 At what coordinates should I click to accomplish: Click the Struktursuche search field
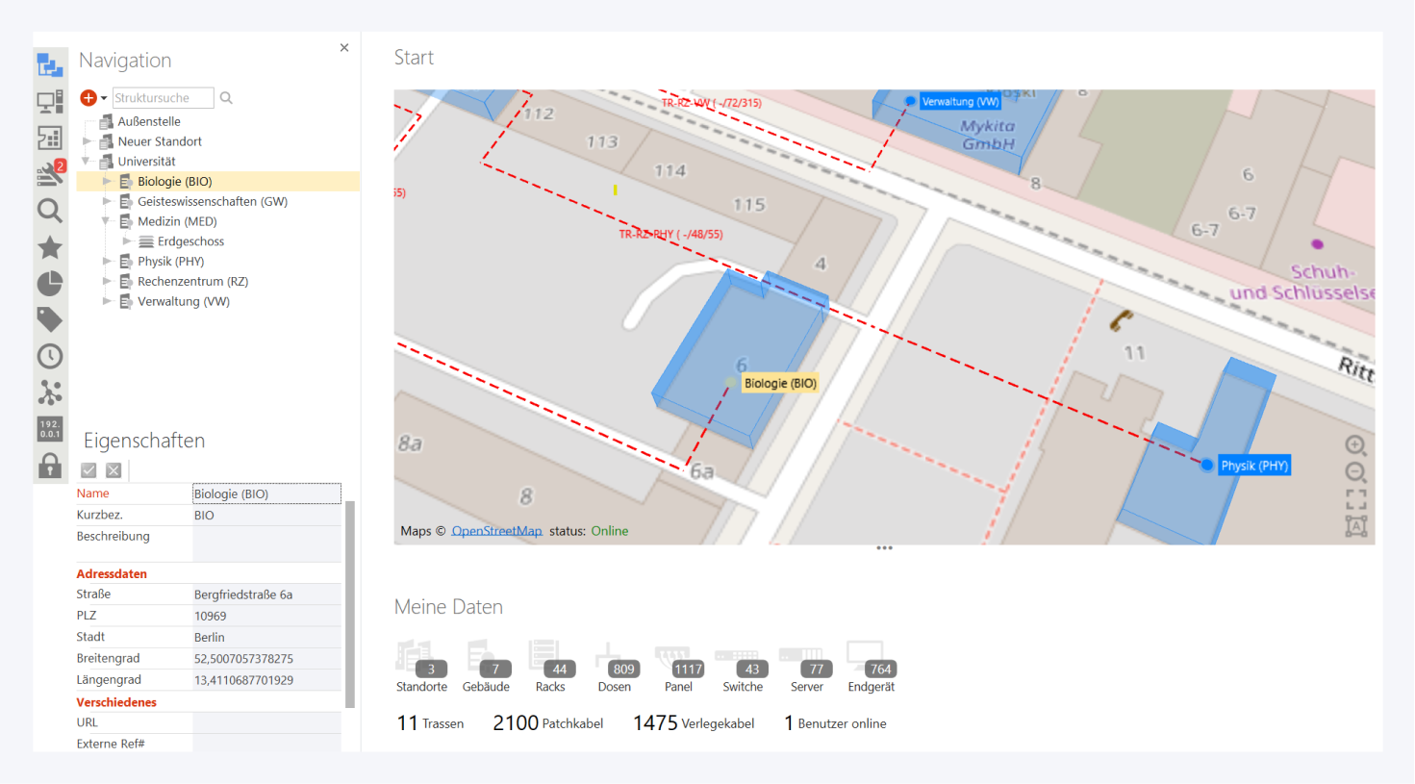(x=163, y=98)
